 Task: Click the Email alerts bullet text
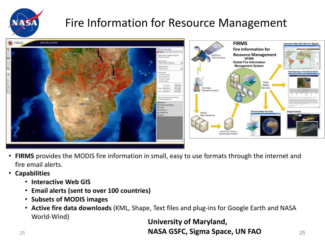click(x=91, y=191)
